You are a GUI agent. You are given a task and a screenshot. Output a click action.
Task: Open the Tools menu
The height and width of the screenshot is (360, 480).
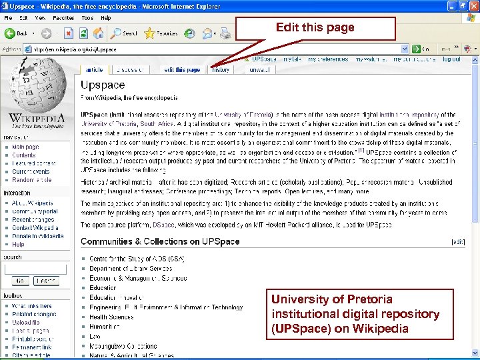click(x=87, y=18)
